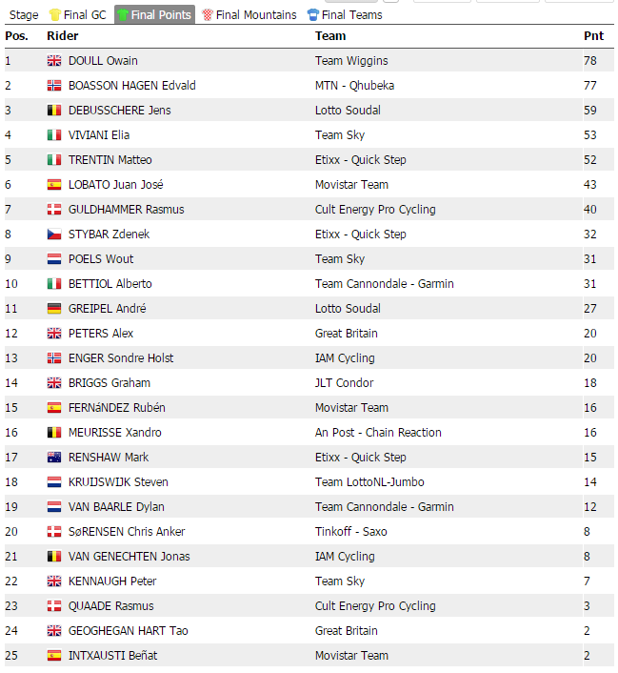Select the Final Teams tab

(x=351, y=15)
